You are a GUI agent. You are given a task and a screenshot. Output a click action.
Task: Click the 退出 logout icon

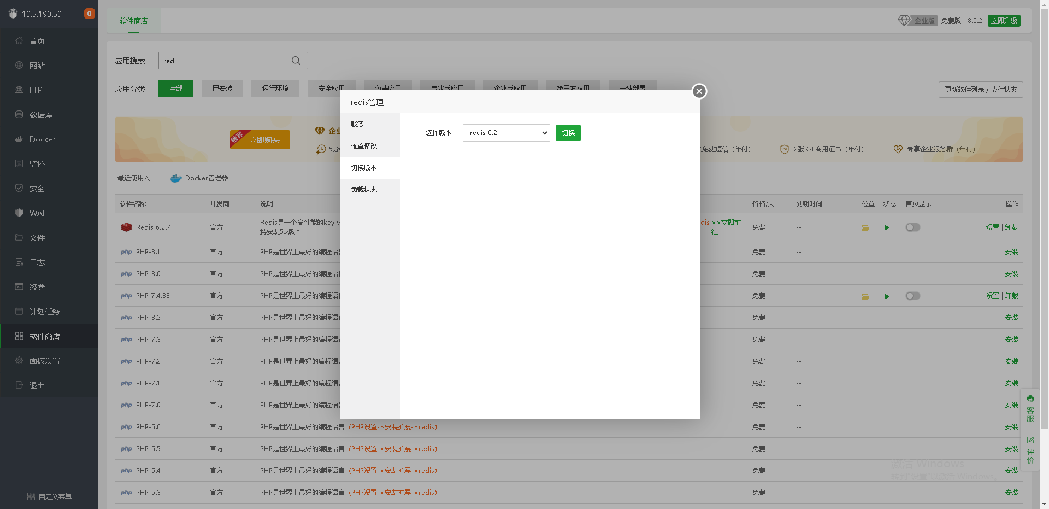pos(19,385)
